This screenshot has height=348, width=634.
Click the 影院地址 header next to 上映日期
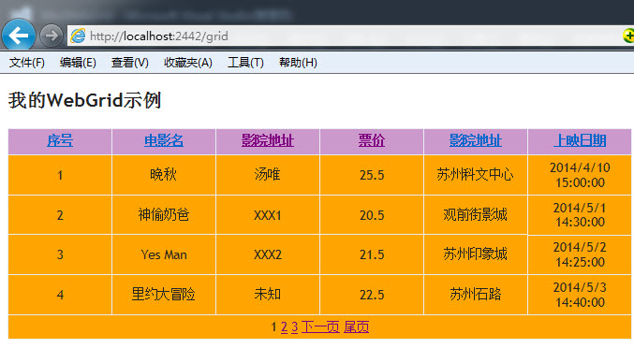click(476, 141)
